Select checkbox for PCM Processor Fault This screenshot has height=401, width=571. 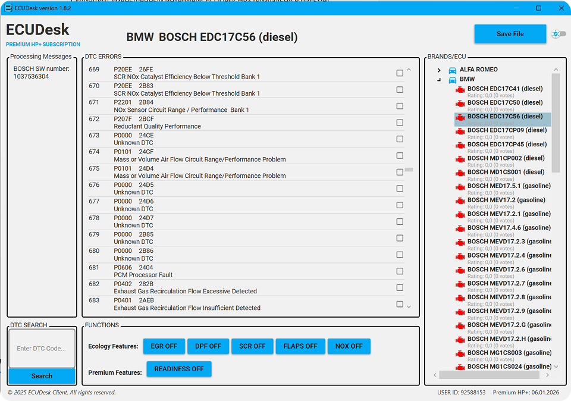tap(400, 271)
